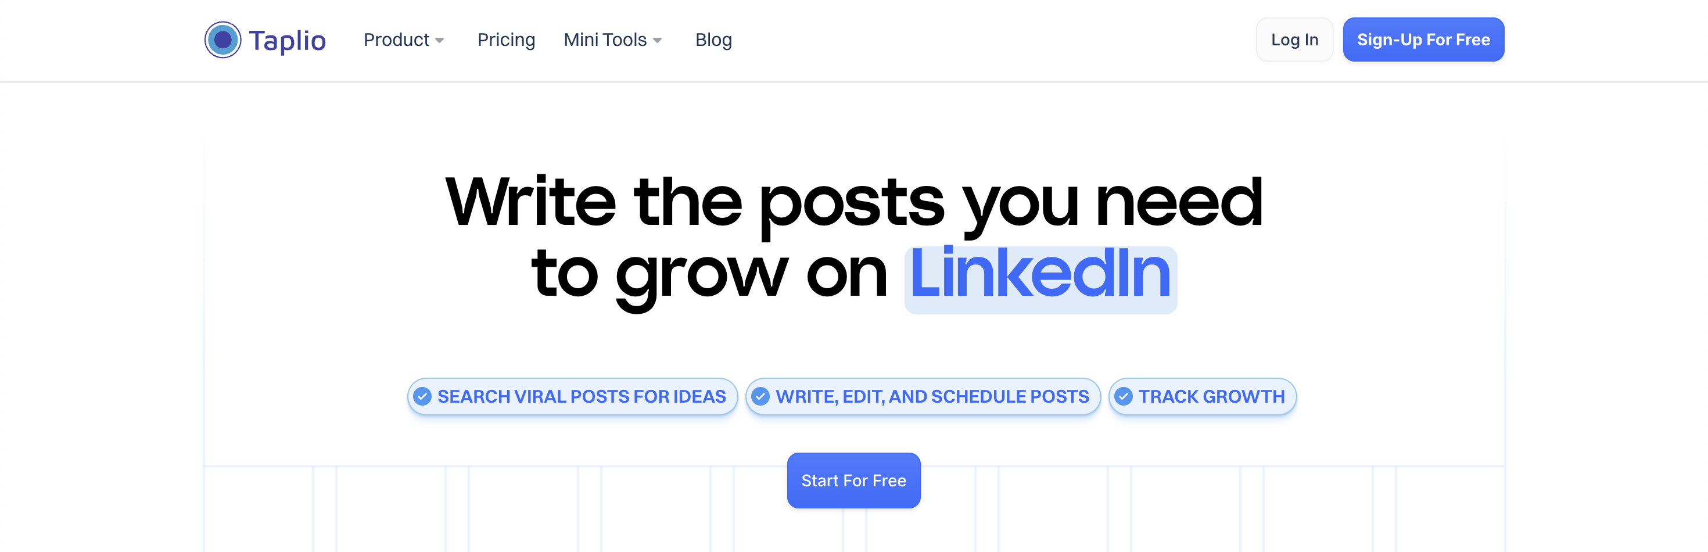Screen dimensions: 1708x552
Task: Select the WRITE, EDIT, AND SCHEDULE POSTS badge
Action: click(x=923, y=396)
